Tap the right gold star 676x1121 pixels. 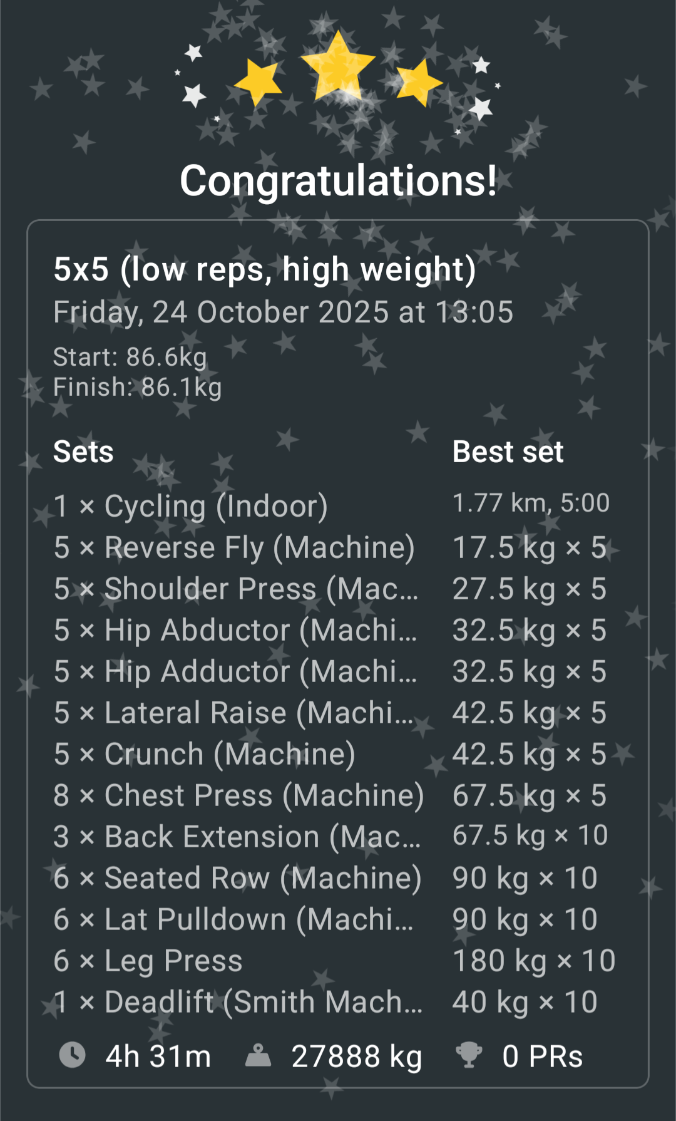point(418,81)
